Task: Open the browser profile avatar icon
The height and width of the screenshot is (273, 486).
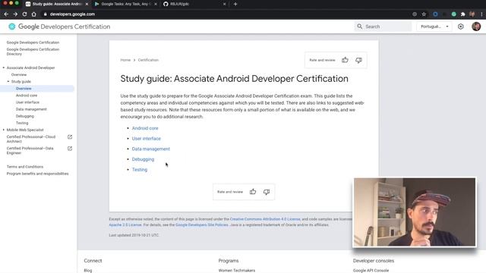Action: click(472, 14)
